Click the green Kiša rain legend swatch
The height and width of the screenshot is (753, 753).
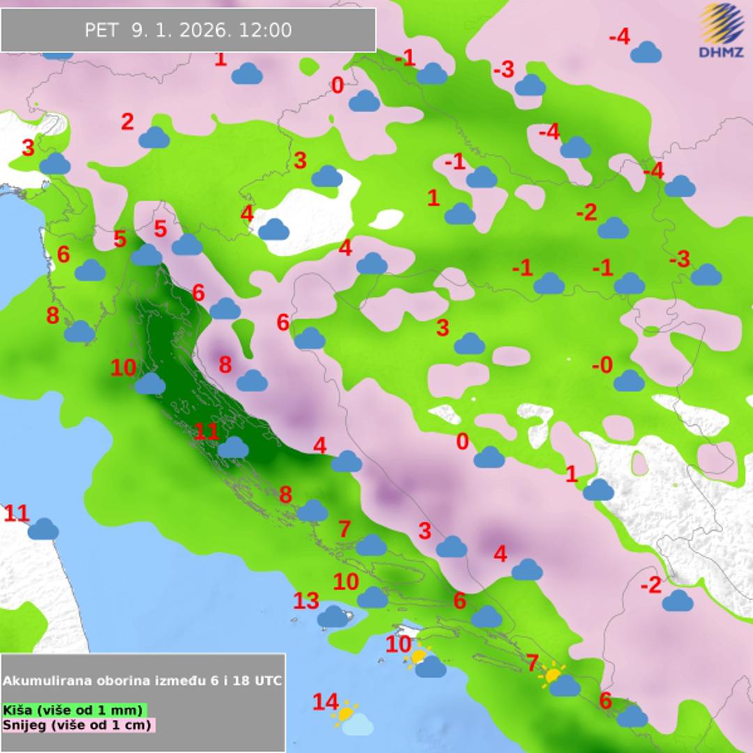coord(73,710)
